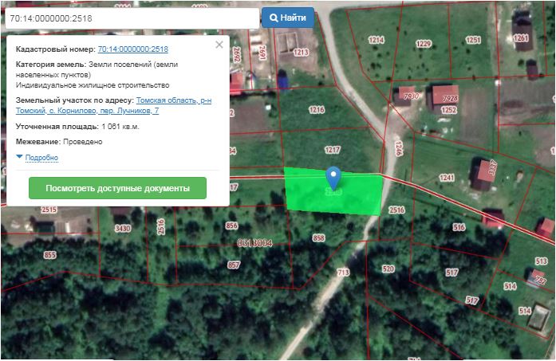The image size is (556, 361).
Task: Click the blue Подробно arrow triangle
Action: [x=19, y=156]
